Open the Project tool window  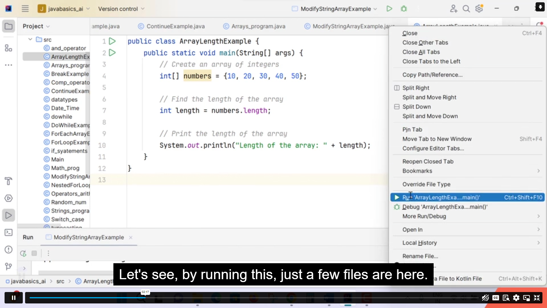click(x=8, y=26)
